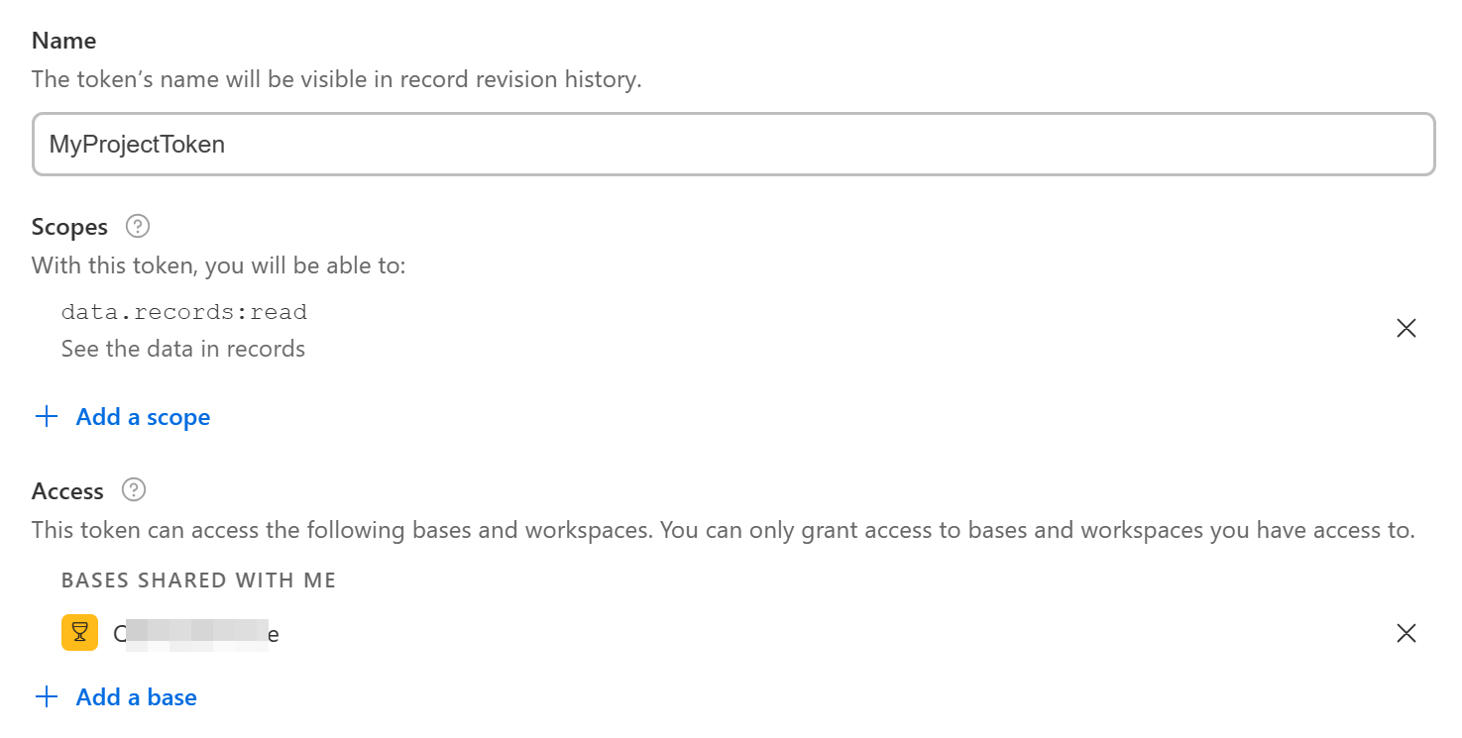Screen dimensions: 1462x738
Task: Click the Add a base link text
Action: [137, 697]
